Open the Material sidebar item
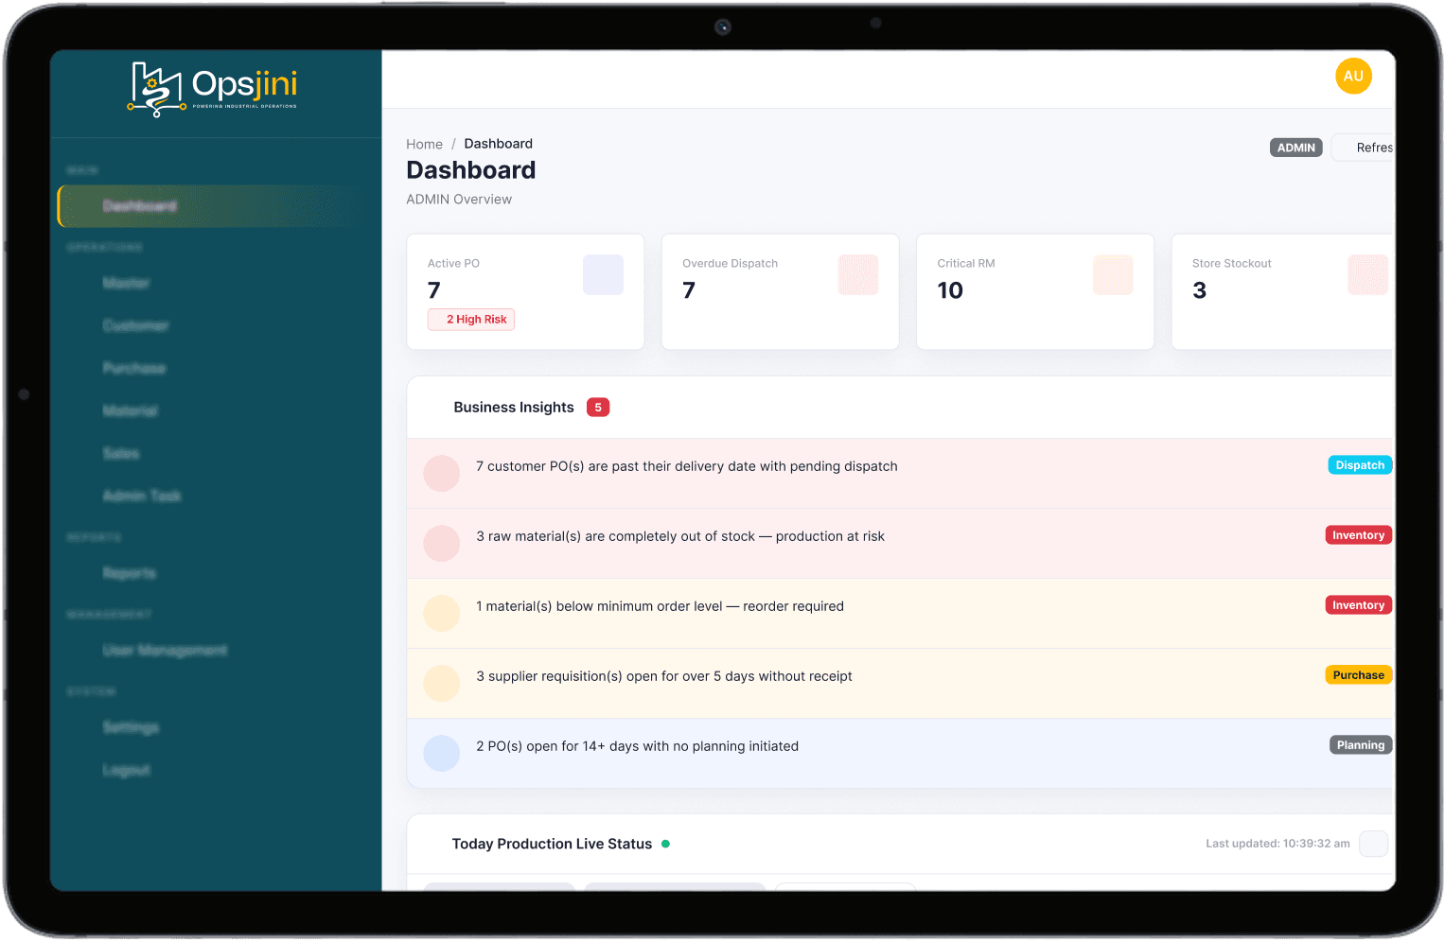 131,410
